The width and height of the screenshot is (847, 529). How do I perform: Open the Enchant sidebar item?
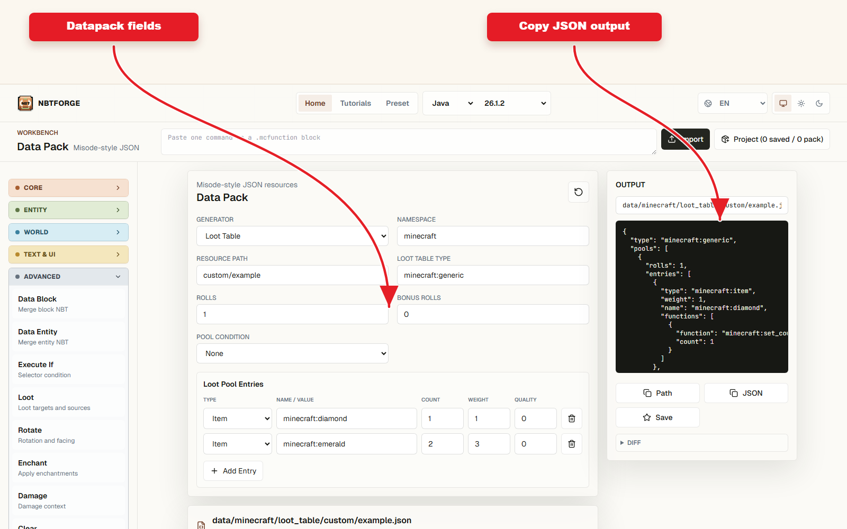[68, 468]
